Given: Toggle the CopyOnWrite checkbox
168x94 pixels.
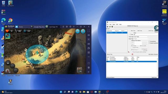Looking at the screenshot, I should [132, 48].
